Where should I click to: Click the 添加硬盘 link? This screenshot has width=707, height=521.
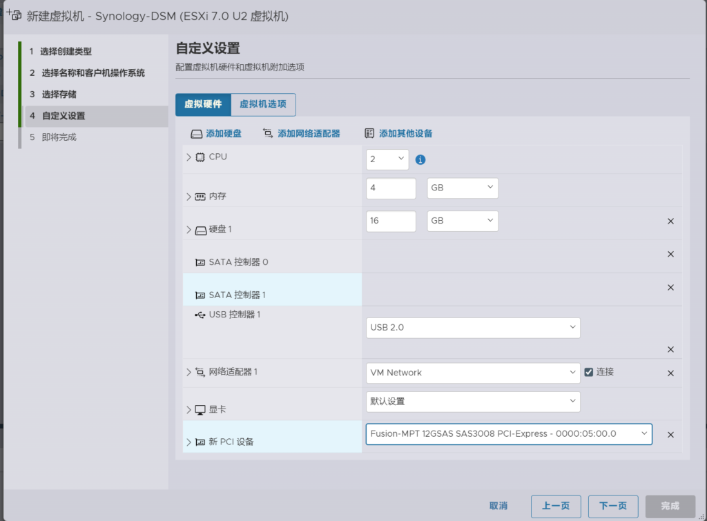pyautogui.click(x=224, y=134)
